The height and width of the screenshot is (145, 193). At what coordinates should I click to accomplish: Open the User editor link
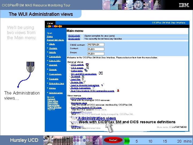(x=53, y=103)
